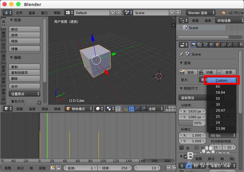This screenshot has height=172, width=244.
Task: Delete the Default screen layout
Action: coord(119,13)
